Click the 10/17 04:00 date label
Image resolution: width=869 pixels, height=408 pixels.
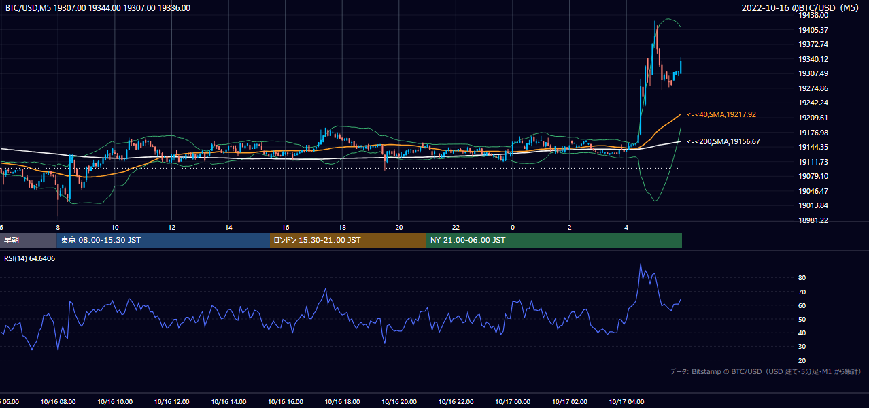point(626,402)
